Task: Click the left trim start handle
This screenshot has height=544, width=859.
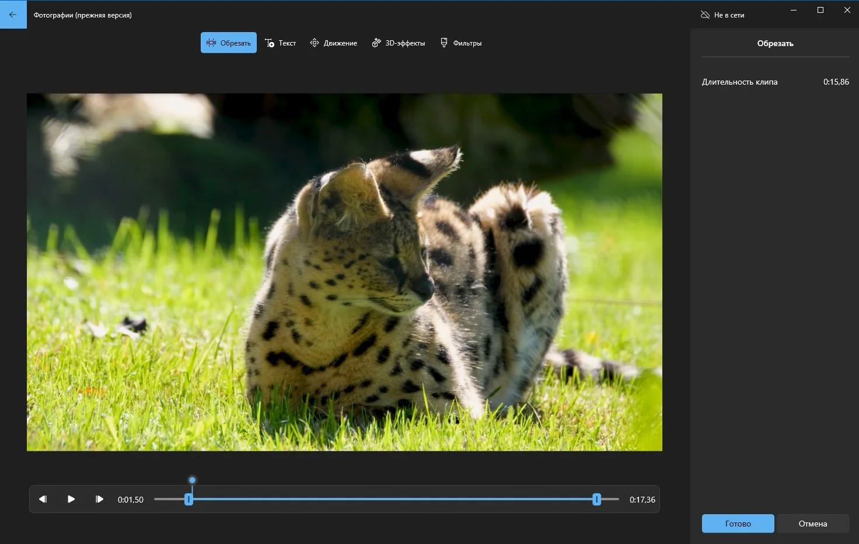Action: tap(188, 500)
